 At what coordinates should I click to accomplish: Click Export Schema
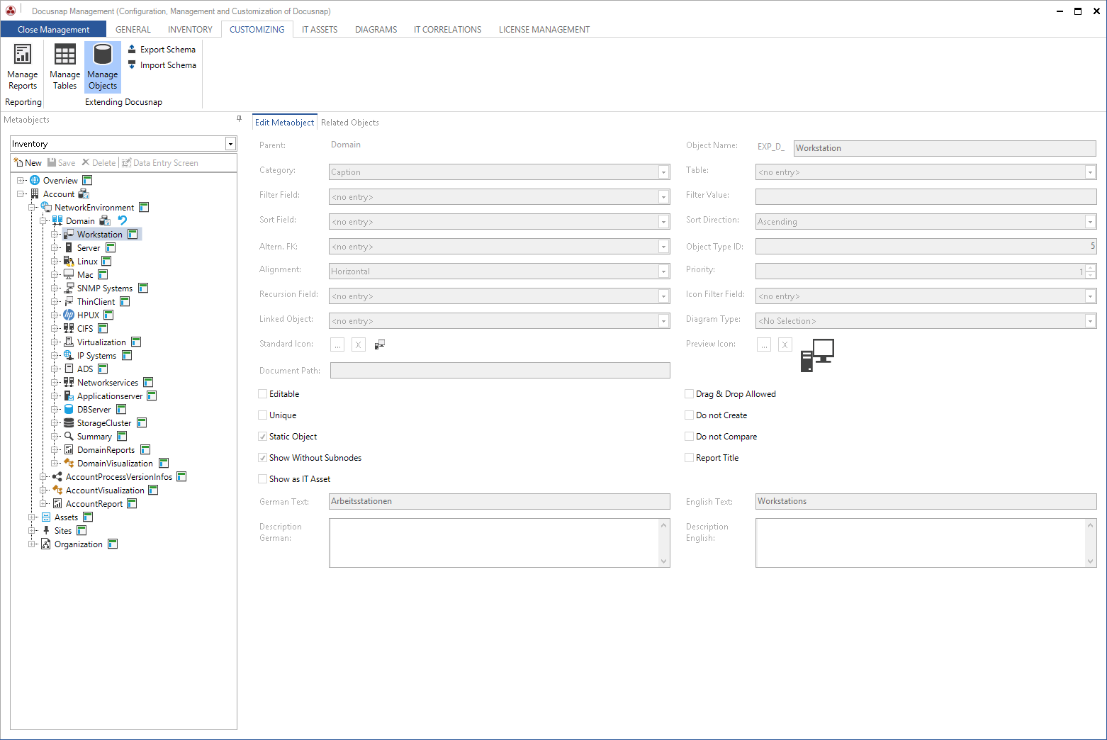coord(162,50)
